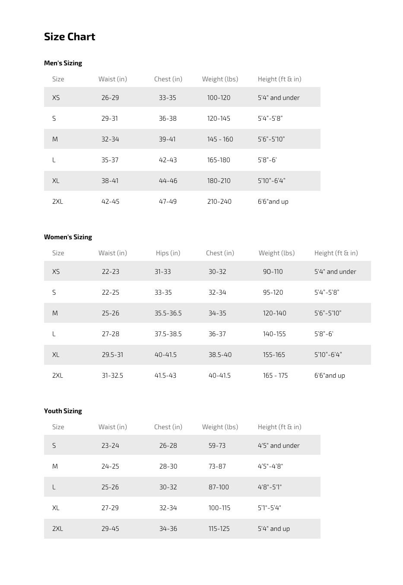This screenshot has width=403, height=585.
Task: Click Men's M weight 145 - 160
Action: point(220,139)
